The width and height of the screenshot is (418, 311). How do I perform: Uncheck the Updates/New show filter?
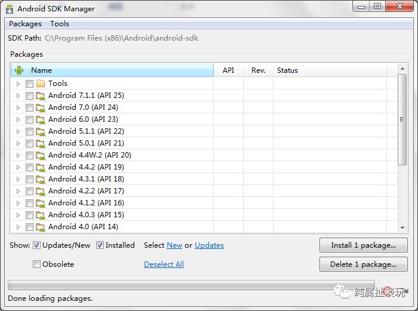[37, 245]
